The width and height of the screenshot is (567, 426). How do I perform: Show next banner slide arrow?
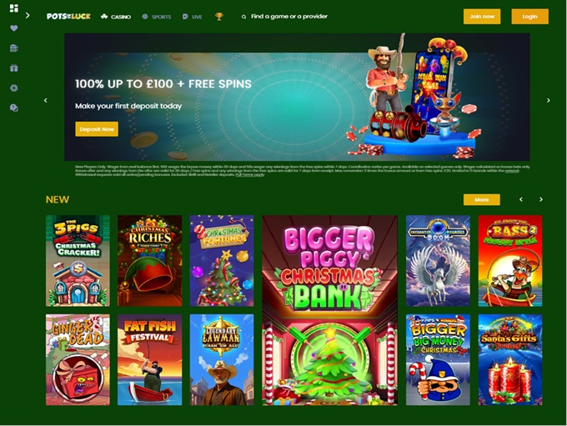pyautogui.click(x=548, y=101)
